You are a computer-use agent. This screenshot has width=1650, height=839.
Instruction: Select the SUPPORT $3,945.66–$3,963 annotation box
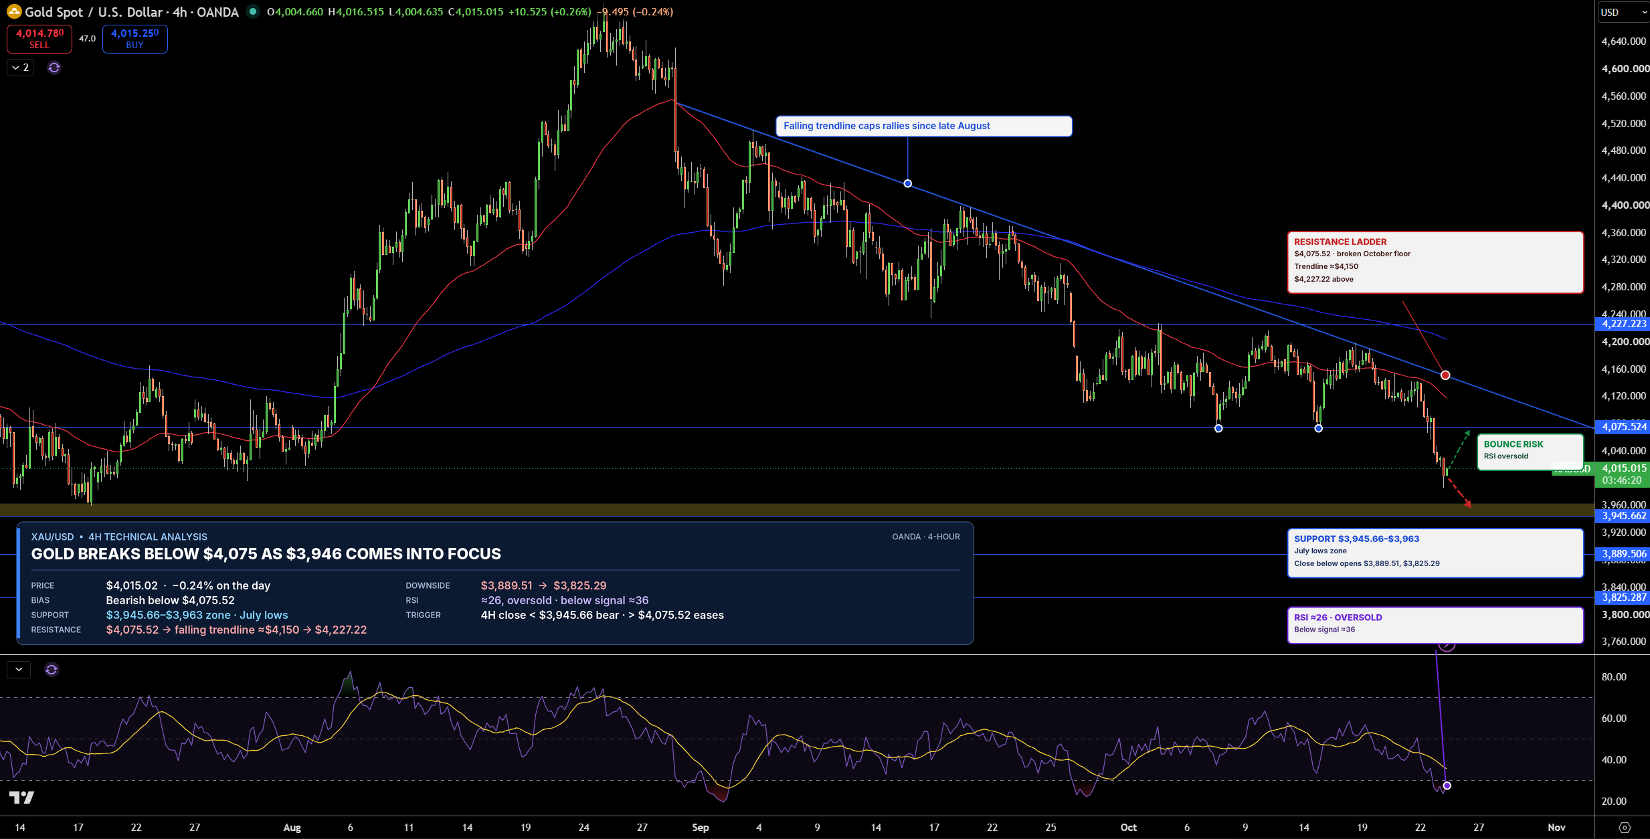coord(1435,553)
